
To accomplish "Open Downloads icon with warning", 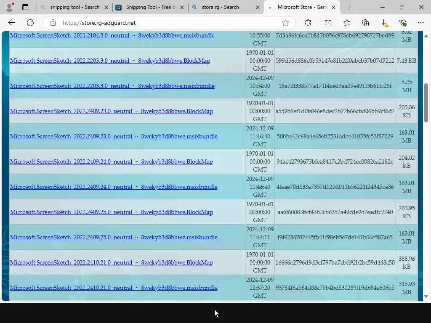I will 385,23.
